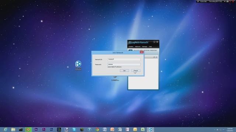Click the Hamachi power button icon
This screenshot has height=132, width=236.
[x=130, y=51]
